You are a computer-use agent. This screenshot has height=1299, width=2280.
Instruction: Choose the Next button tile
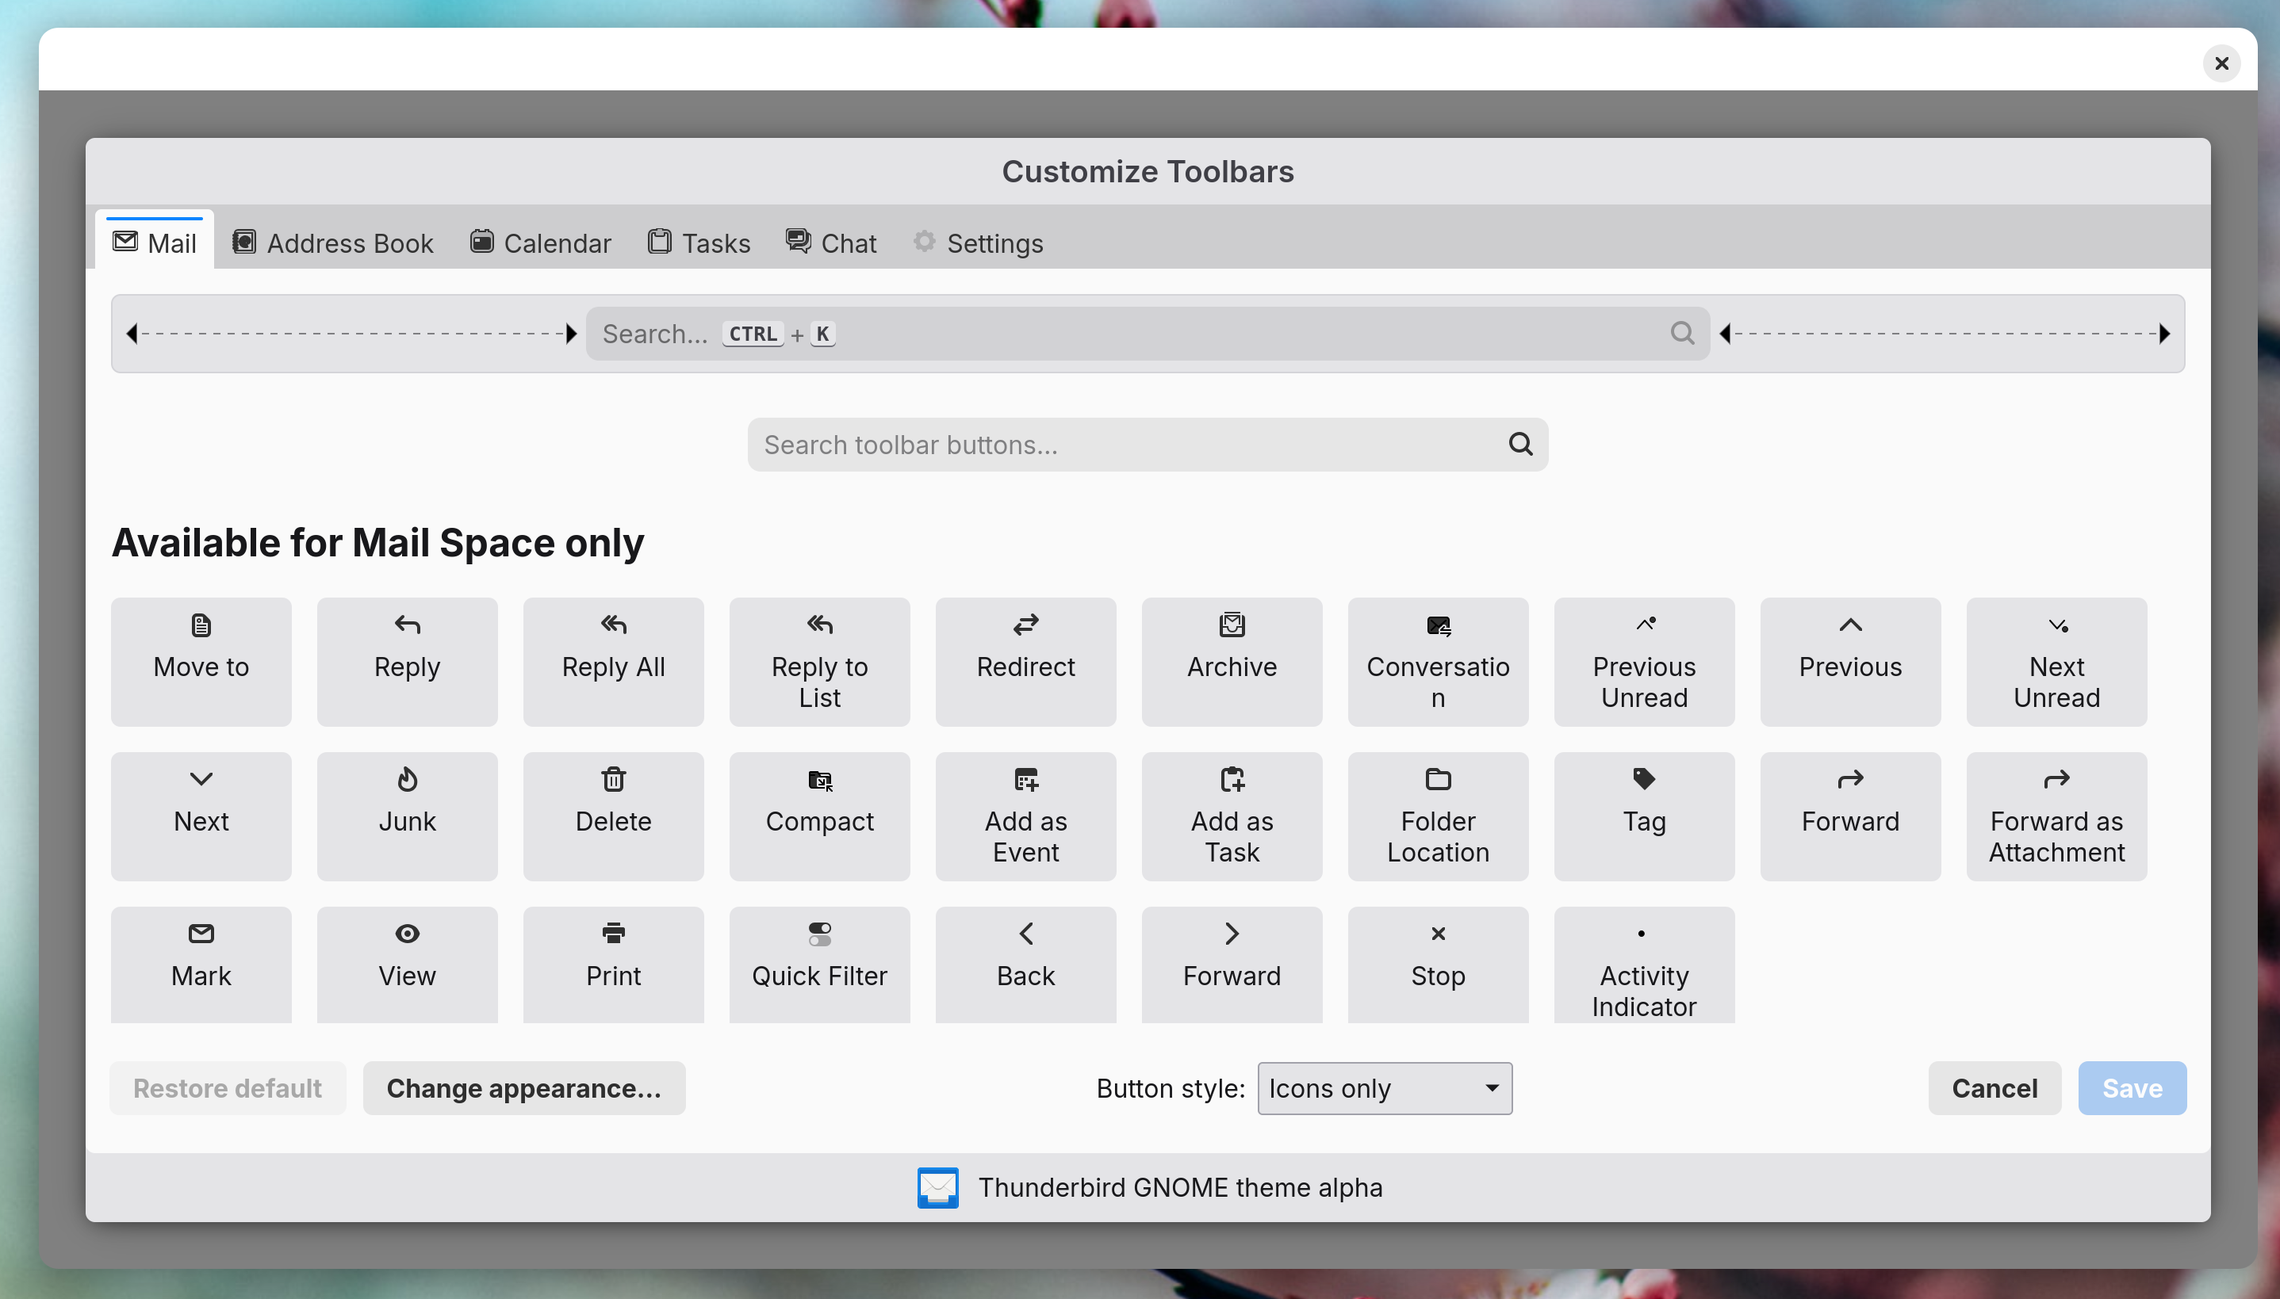point(201,816)
